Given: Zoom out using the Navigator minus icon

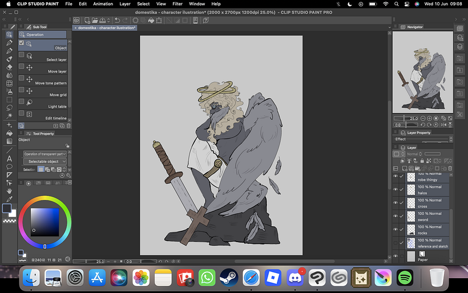Looking at the screenshot, I should pos(423,118).
